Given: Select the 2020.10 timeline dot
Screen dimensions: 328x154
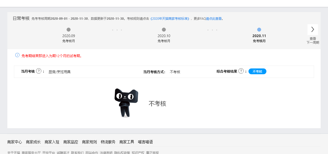Looking at the screenshot, I should [x=164, y=30].
